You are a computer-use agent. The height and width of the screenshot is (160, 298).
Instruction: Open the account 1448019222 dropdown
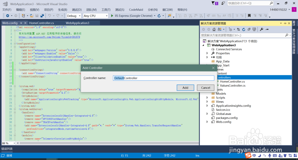coord(289,10)
